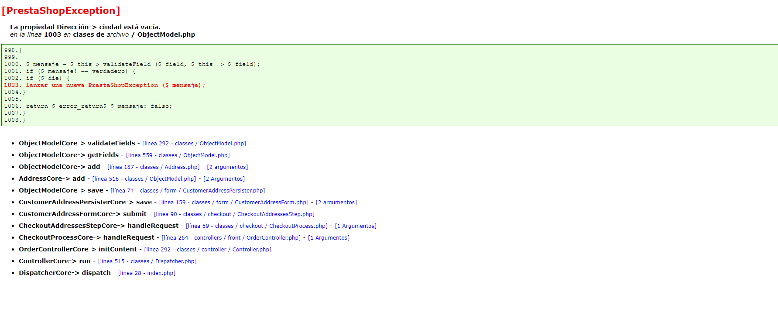Open línea 159 CustomerAddressForm.php link
This screenshot has height=316, width=778.
click(234, 203)
